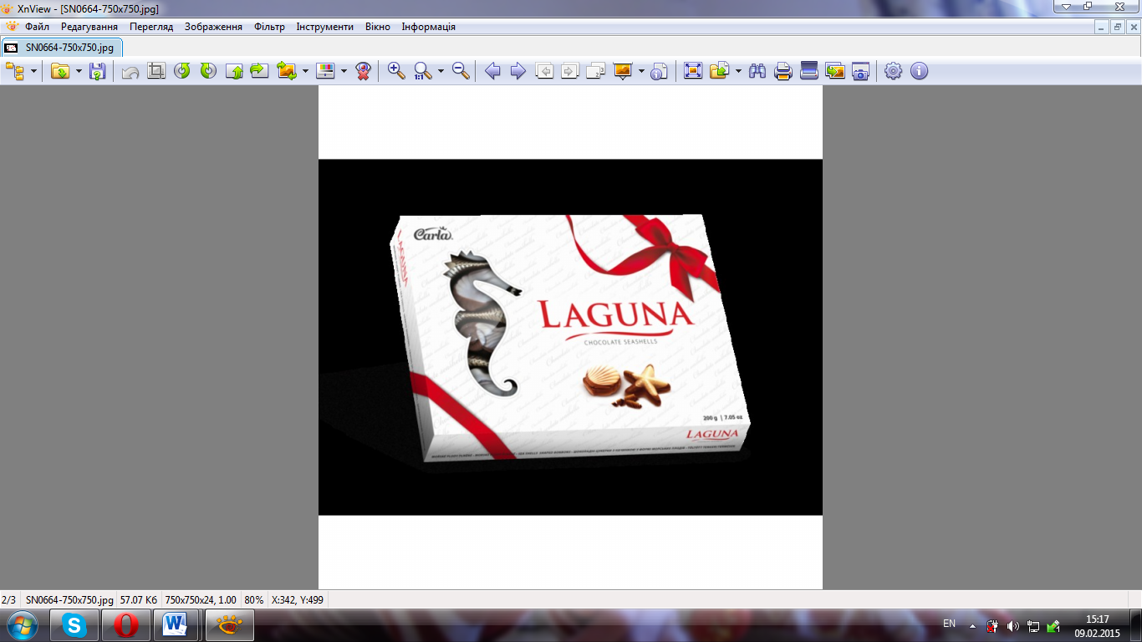The height and width of the screenshot is (642, 1142).
Task: Open Opera browser from the taskbar
Action: click(126, 625)
